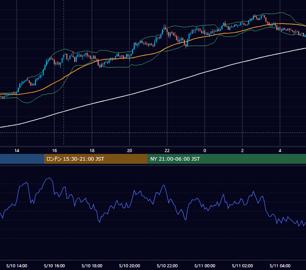Click the "5/10 20:00" date label
Screen dimensions: 306x270
coord(130,265)
